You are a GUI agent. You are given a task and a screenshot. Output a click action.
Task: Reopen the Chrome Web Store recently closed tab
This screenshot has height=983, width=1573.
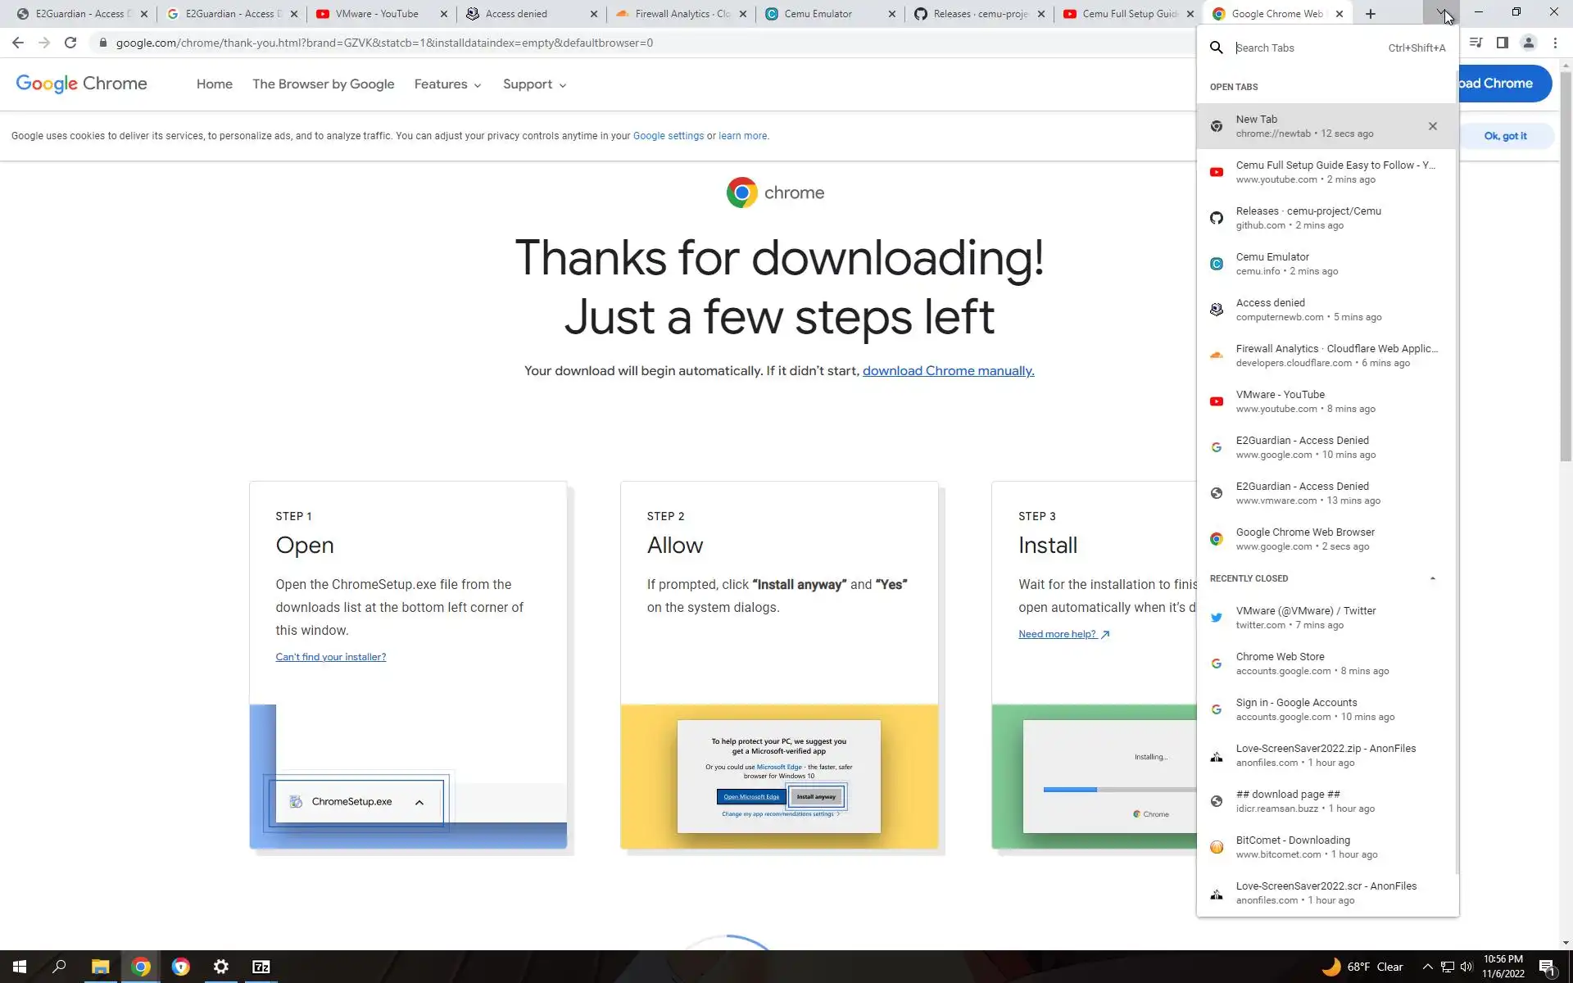coord(1311,664)
